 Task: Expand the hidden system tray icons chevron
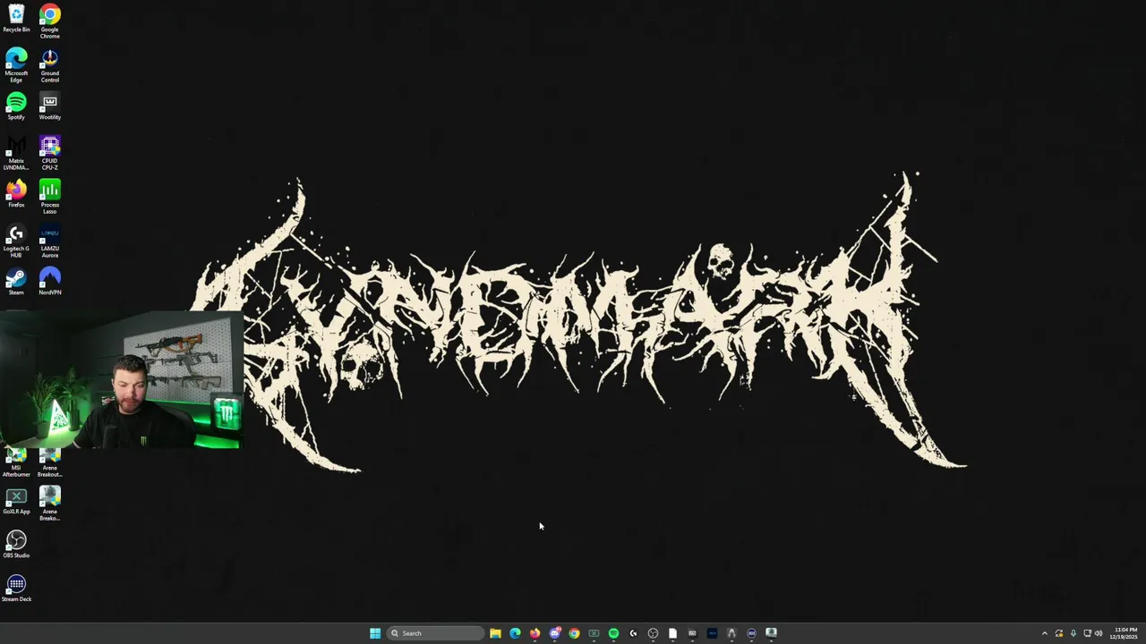click(x=1044, y=633)
